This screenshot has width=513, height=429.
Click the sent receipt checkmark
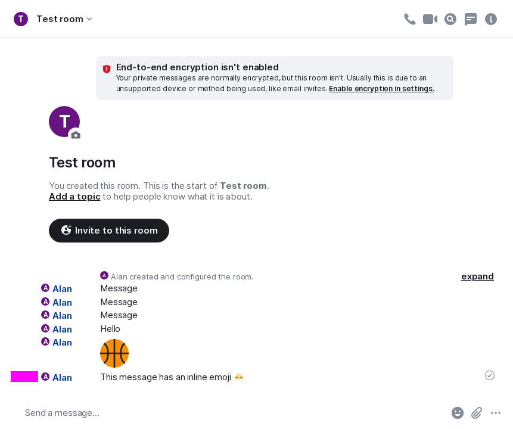490,375
